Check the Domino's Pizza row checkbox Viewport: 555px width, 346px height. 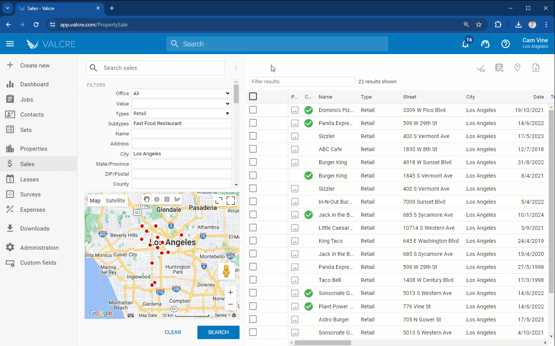253,110
